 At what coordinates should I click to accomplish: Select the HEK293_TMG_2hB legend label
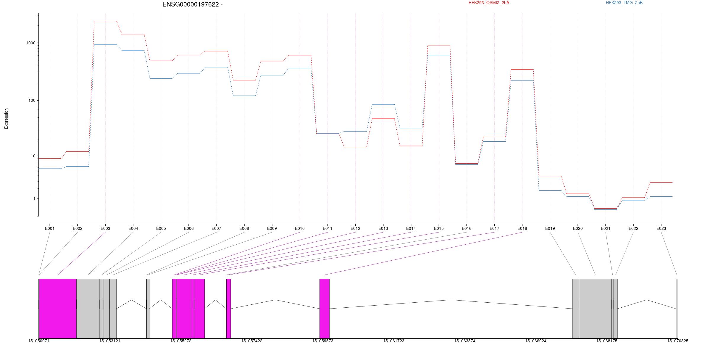[x=624, y=3]
